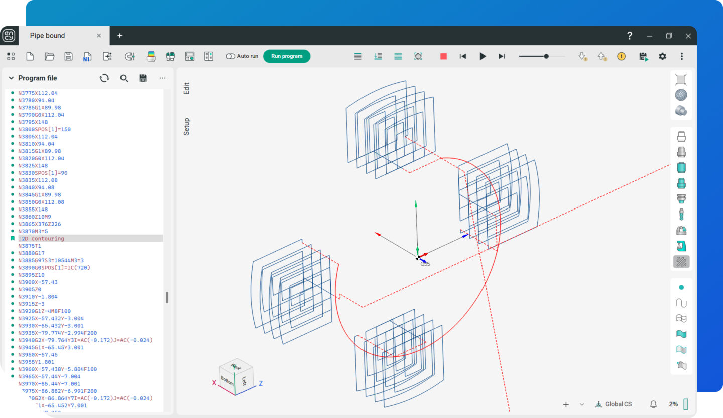
Task: Switch to the Setup tab
Action: click(x=187, y=127)
